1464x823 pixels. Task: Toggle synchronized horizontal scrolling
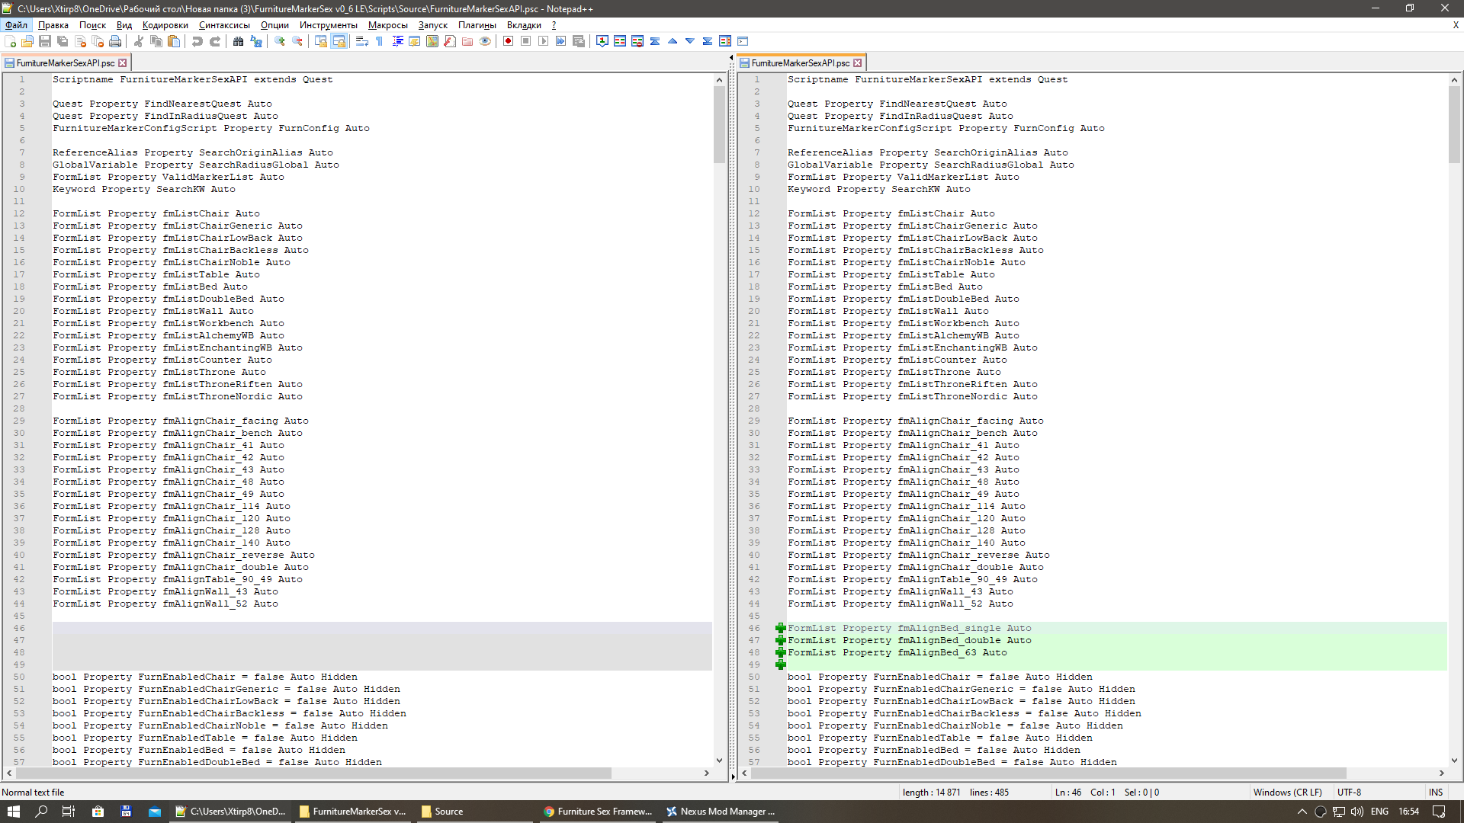339,41
